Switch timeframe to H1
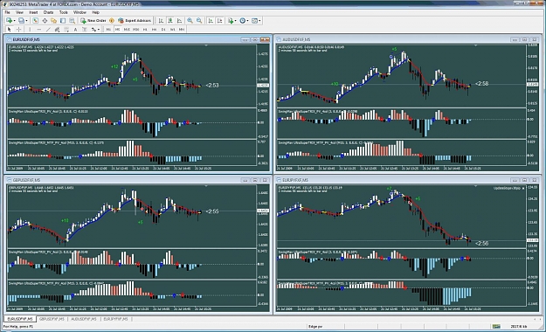 (145, 29)
